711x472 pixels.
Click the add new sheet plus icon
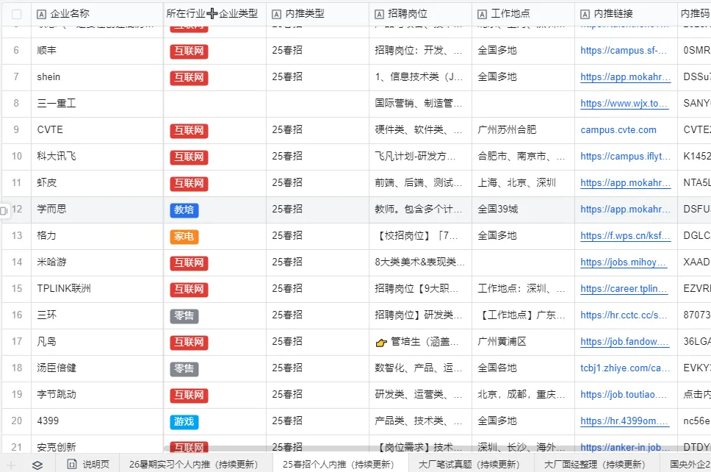tap(11, 465)
